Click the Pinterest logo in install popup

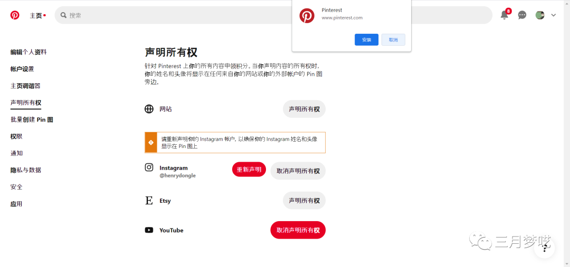point(307,16)
